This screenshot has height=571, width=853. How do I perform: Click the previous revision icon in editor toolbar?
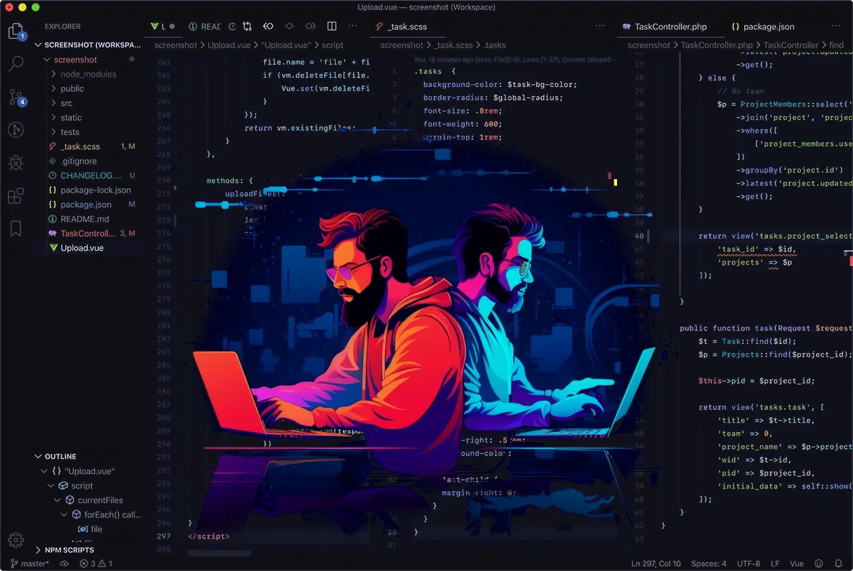[x=268, y=26]
